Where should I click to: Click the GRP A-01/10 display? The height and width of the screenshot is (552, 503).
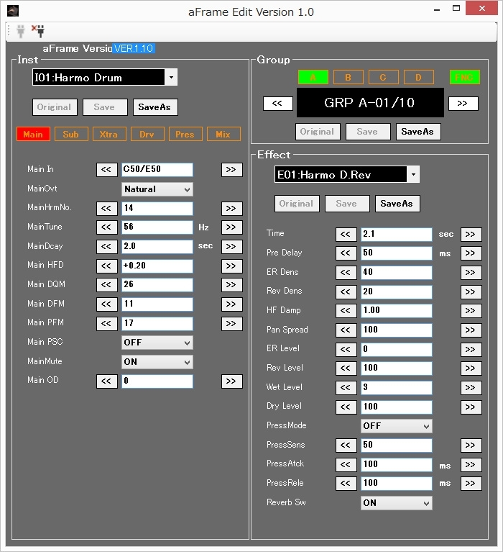pos(370,103)
